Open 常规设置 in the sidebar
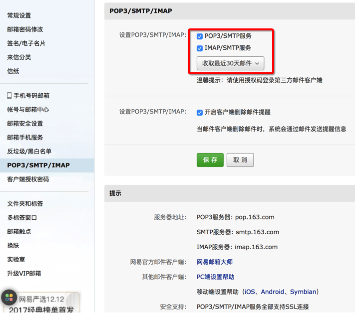Image resolution: width=355 pixels, height=313 pixels. click(19, 15)
